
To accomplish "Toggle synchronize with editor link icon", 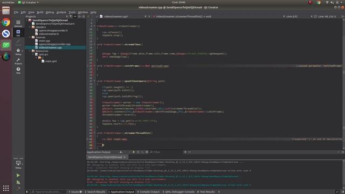I will (75, 17).
